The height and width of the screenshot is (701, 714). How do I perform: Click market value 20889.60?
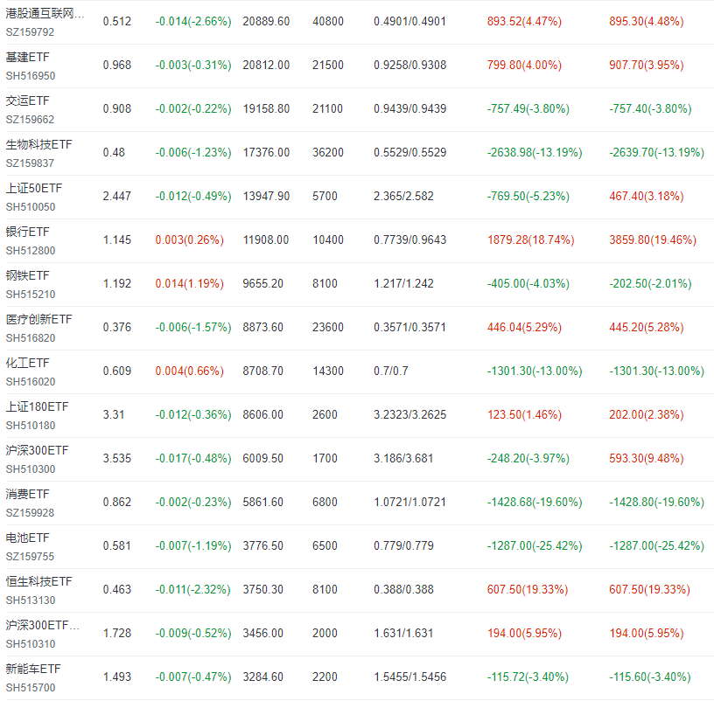(x=266, y=21)
